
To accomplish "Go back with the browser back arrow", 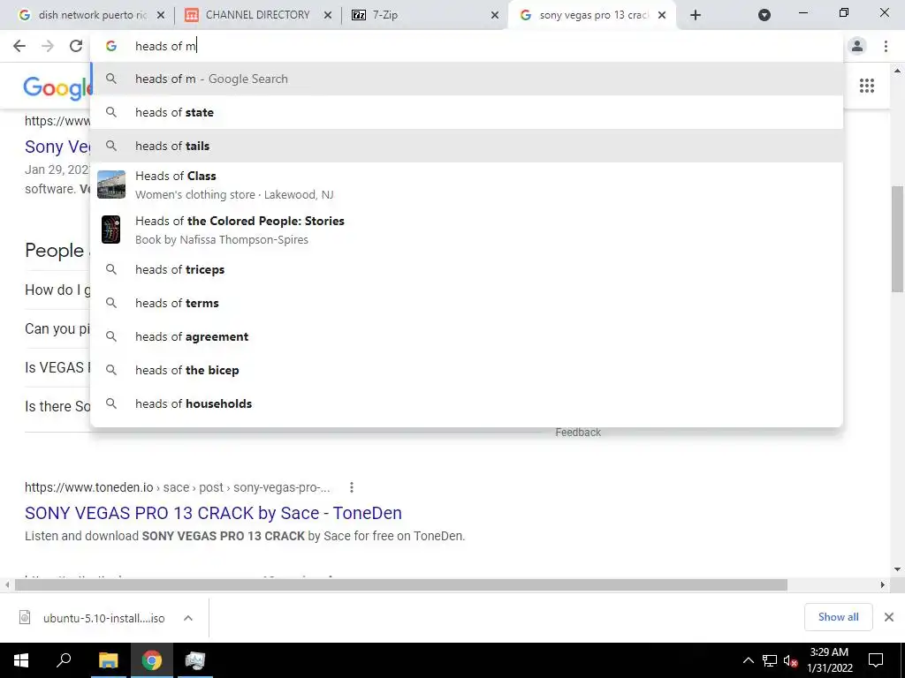I will click(x=19, y=46).
